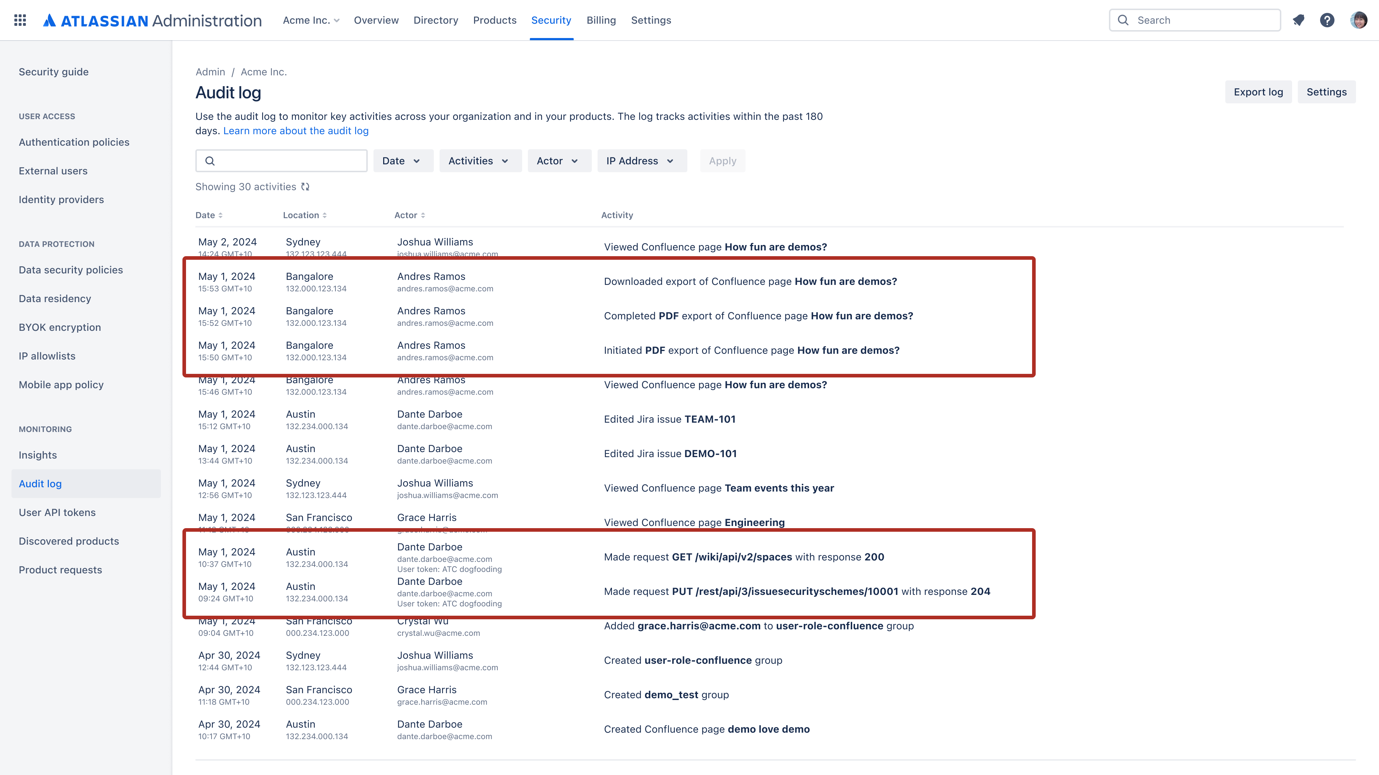Open the Actor filter dropdown
Screen dimensions: 1379x775
click(x=560, y=161)
